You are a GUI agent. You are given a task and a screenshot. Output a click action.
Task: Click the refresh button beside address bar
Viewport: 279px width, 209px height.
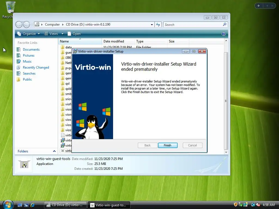tap(158, 24)
